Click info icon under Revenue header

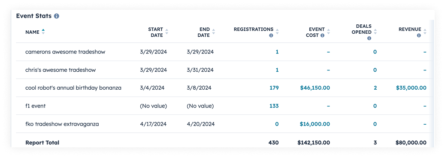pyautogui.click(x=419, y=35)
